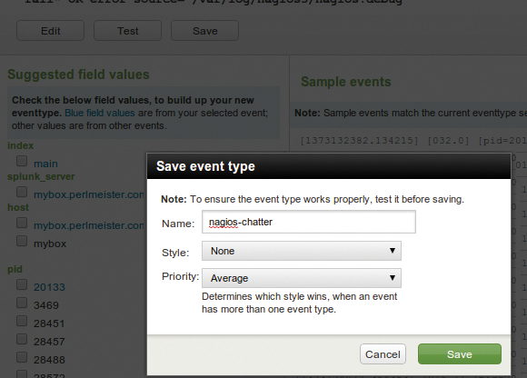The width and height of the screenshot is (527, 378).
Task: Check the splunk_server mybox.perlmeister.com checkbox
Action: (22, 192)
